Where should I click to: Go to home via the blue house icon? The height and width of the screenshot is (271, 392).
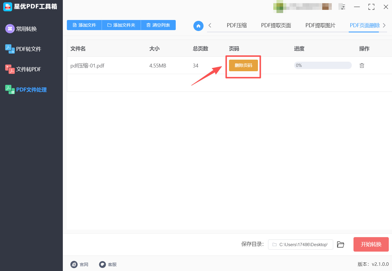pos(198,26)
